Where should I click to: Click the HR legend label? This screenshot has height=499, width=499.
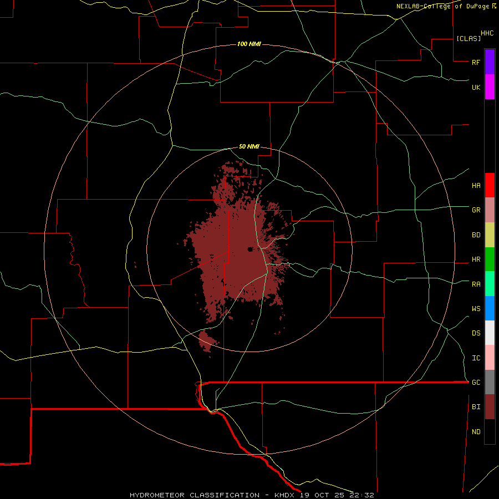pos(476,259)
